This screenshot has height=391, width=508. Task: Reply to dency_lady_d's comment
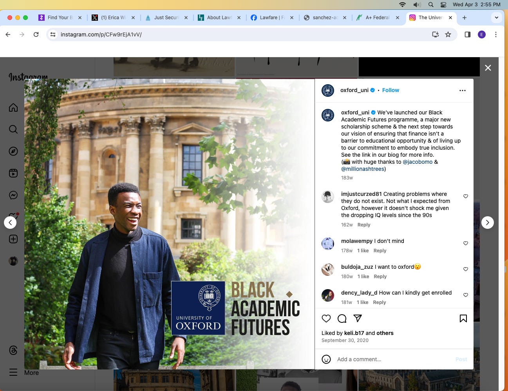tap(380, 302)
